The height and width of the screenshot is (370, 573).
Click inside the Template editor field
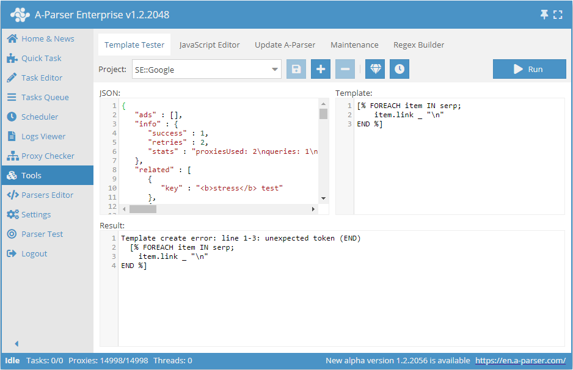458,165
